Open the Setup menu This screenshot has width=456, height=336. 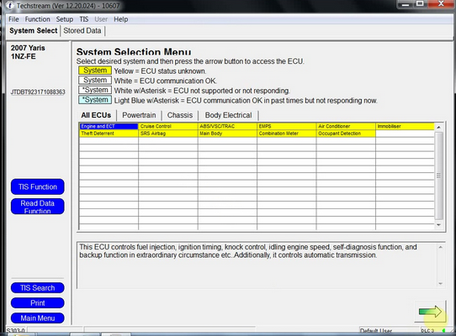tap(65, 19)
